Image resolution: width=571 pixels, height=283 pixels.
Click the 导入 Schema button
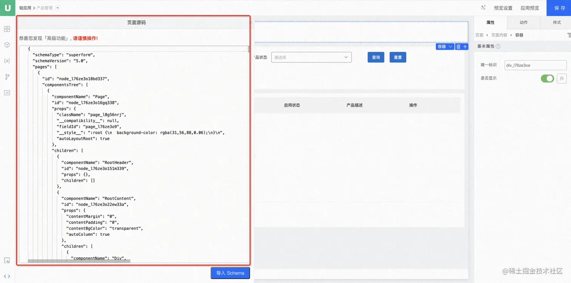tap(230, 273)
